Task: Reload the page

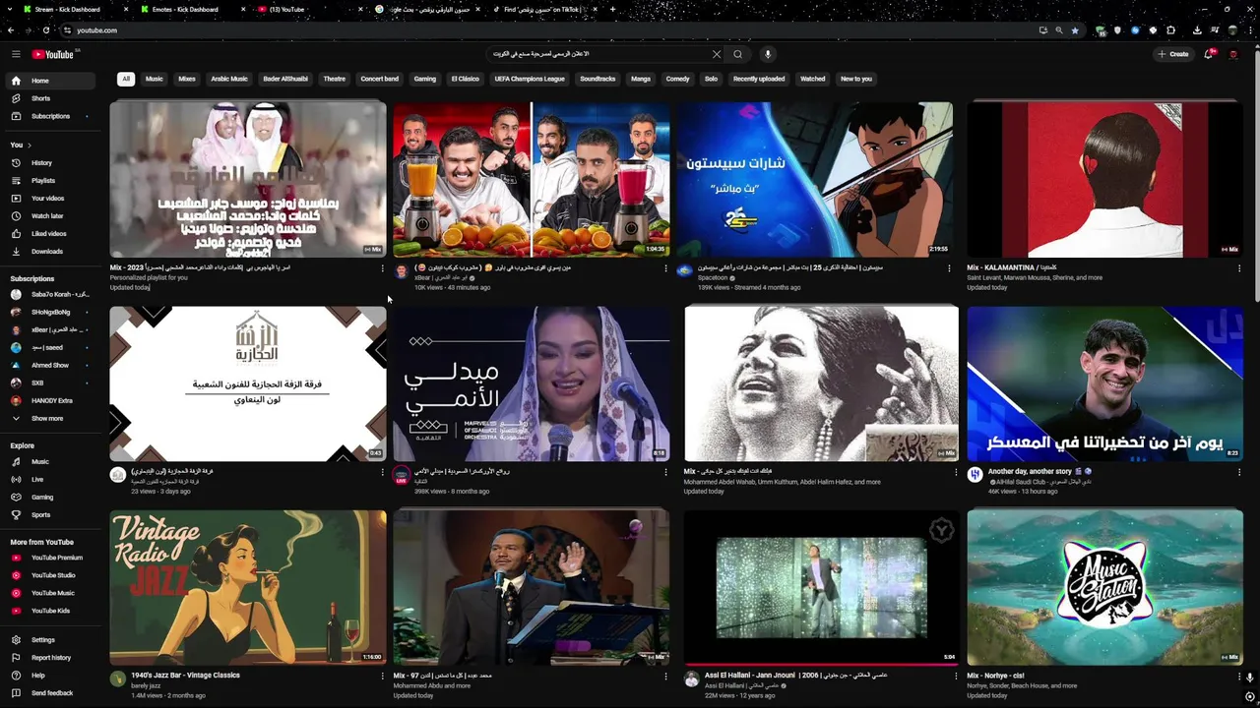Action: click(x=46, y=30)
